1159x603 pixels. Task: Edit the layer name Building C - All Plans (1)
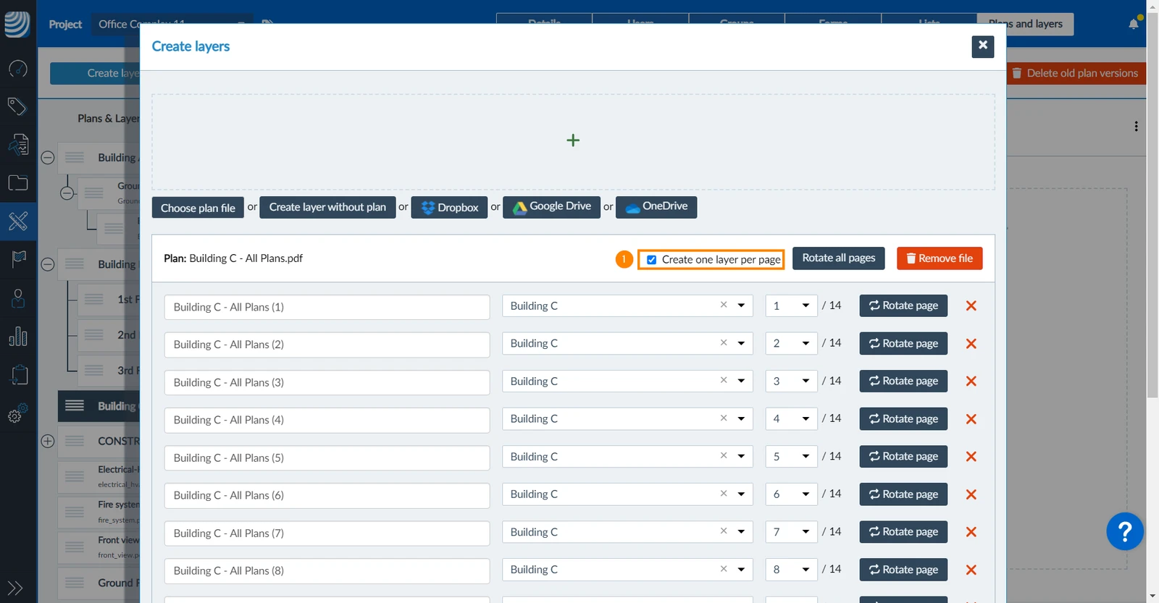coord(327,307)
